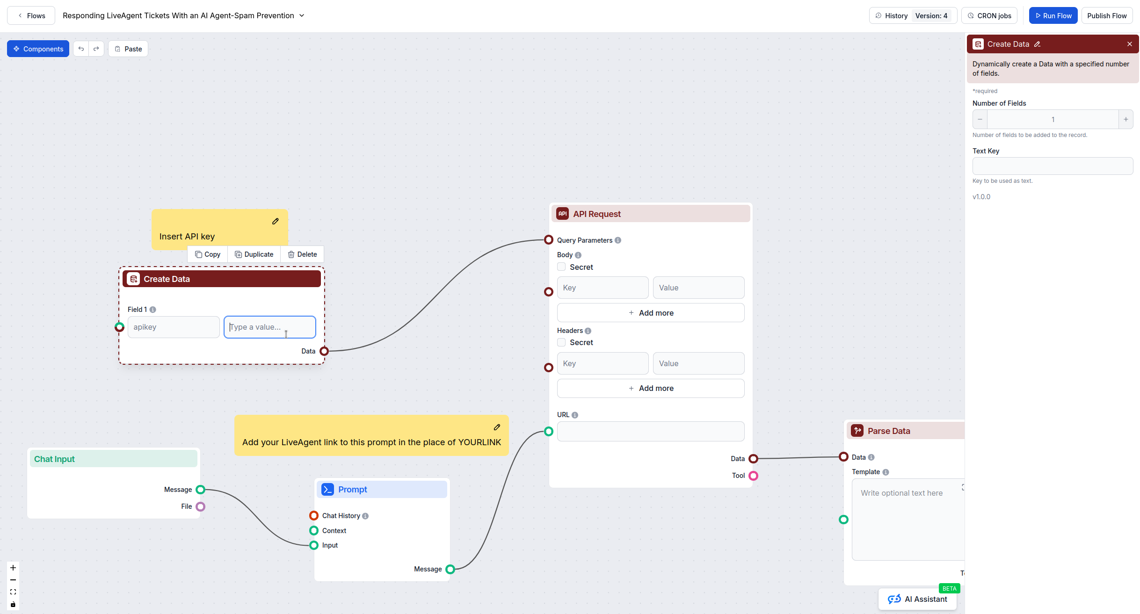Click the lock icon in canvas controls

[13, 604]
